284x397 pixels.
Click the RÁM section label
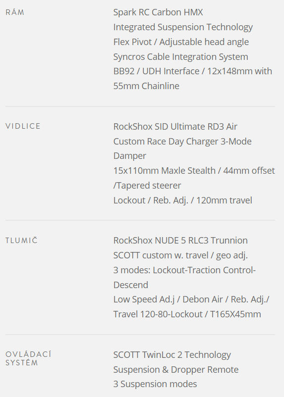pyautogui.click(x=15, y=12)
